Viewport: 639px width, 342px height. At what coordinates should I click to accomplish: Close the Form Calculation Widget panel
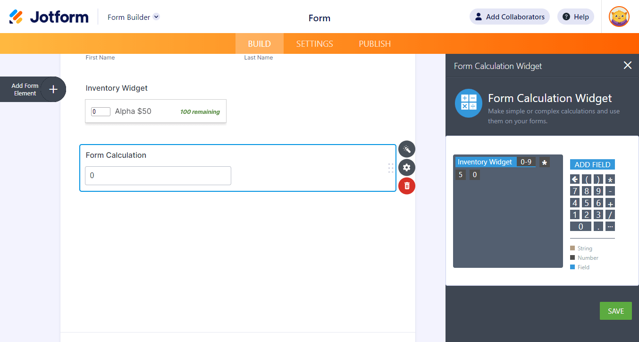[x=627, y=66]
